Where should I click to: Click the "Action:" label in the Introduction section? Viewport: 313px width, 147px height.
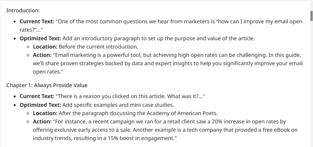(x=42, y=55)
